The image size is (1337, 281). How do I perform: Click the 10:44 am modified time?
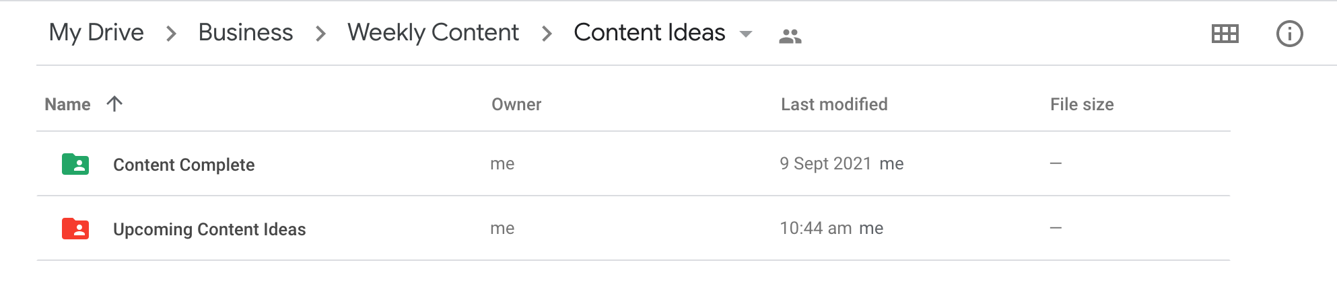click(x=815, y=228)
